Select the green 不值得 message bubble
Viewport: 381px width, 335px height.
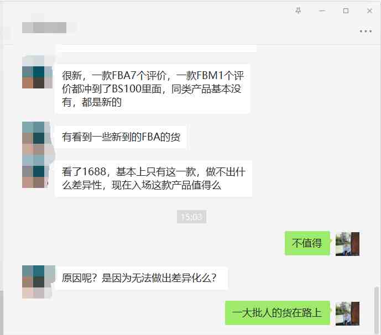tap(307, 243)
